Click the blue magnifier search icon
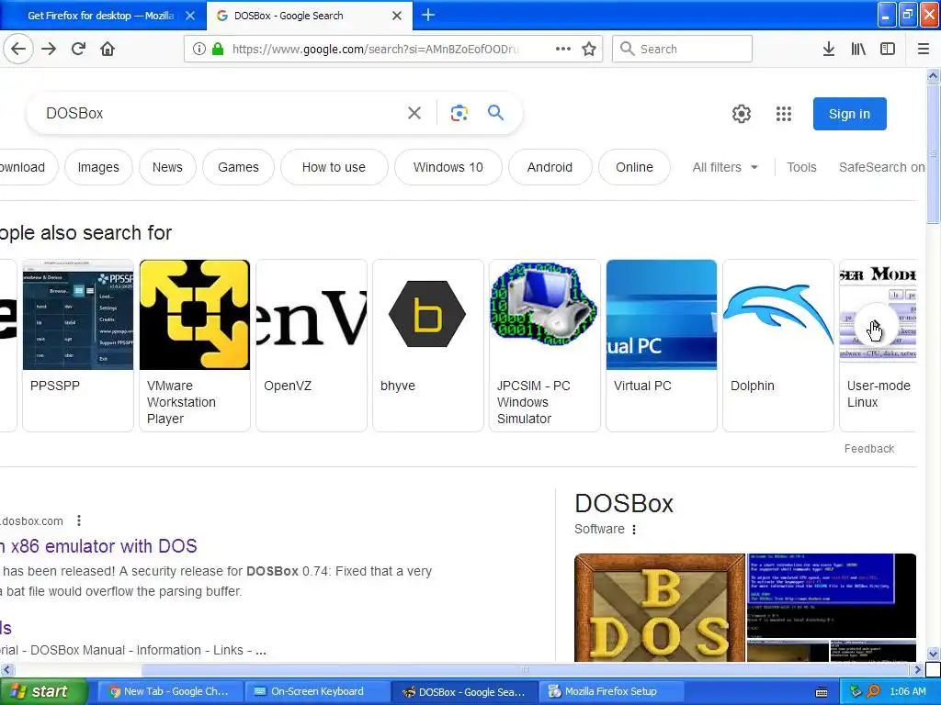Screen dimensions: 941x705 tap(495, 112)
